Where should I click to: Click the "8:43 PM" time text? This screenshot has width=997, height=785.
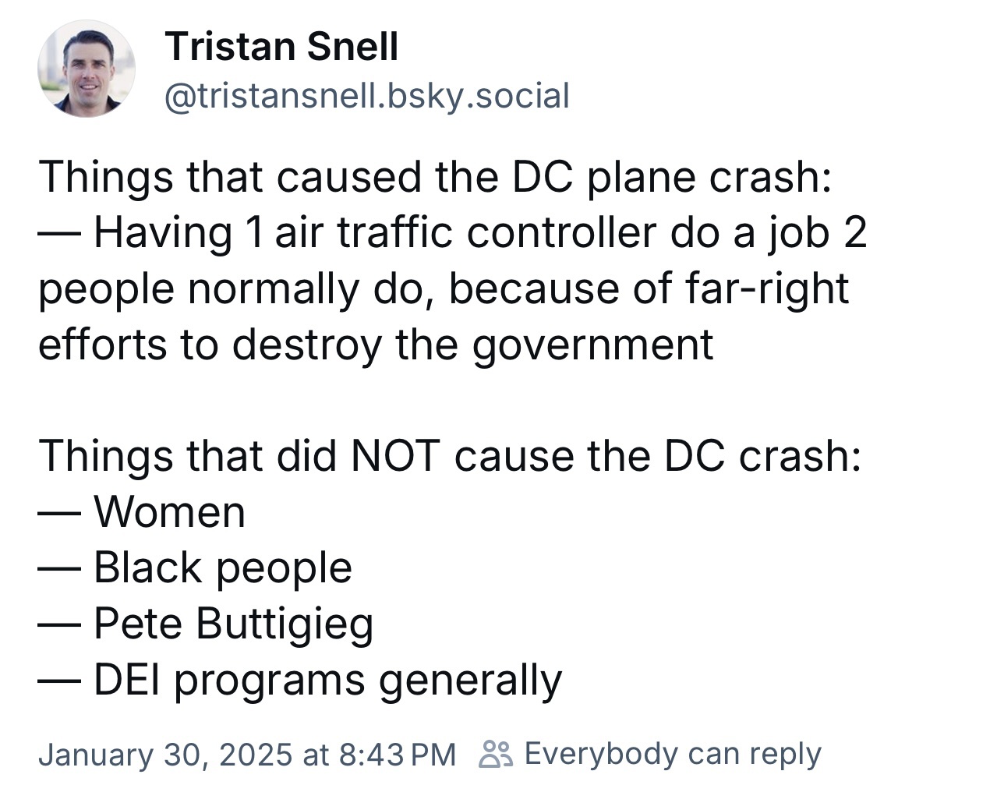(398, 754)
